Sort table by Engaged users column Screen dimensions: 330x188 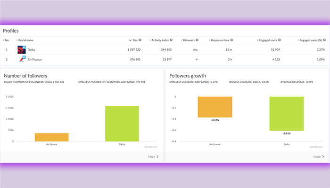(267, 40)
